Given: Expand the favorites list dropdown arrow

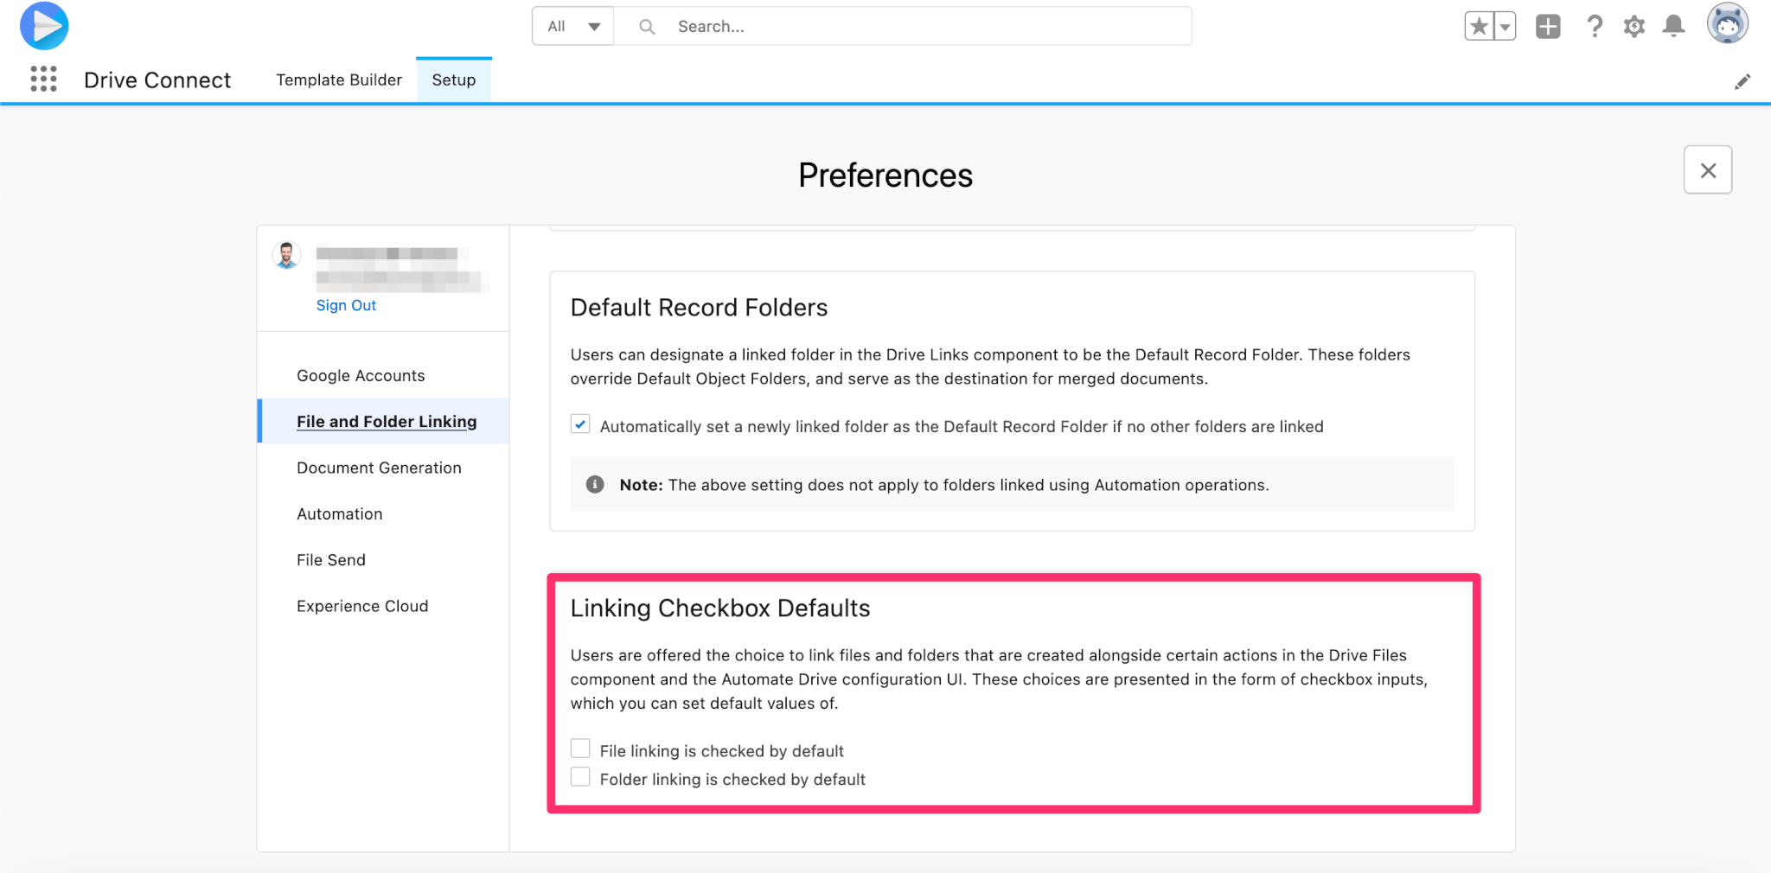Looking at the screenshot, I should pos(1506,27).
